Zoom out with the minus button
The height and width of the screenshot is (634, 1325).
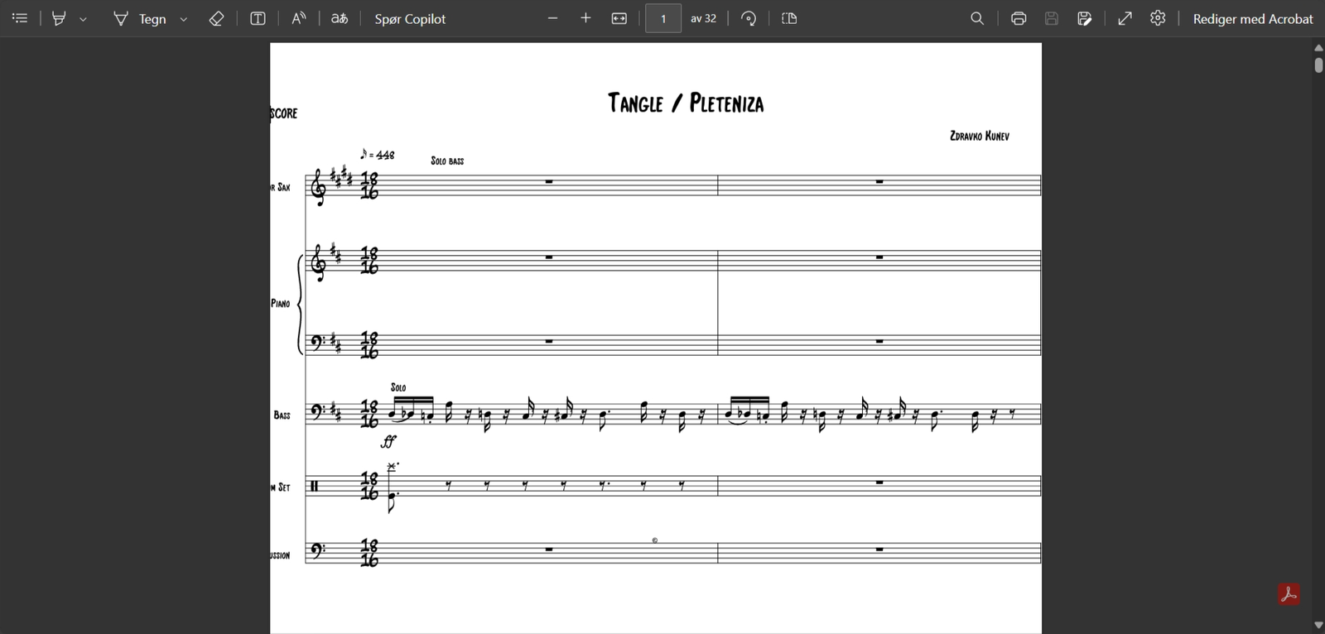click(552, 18)
